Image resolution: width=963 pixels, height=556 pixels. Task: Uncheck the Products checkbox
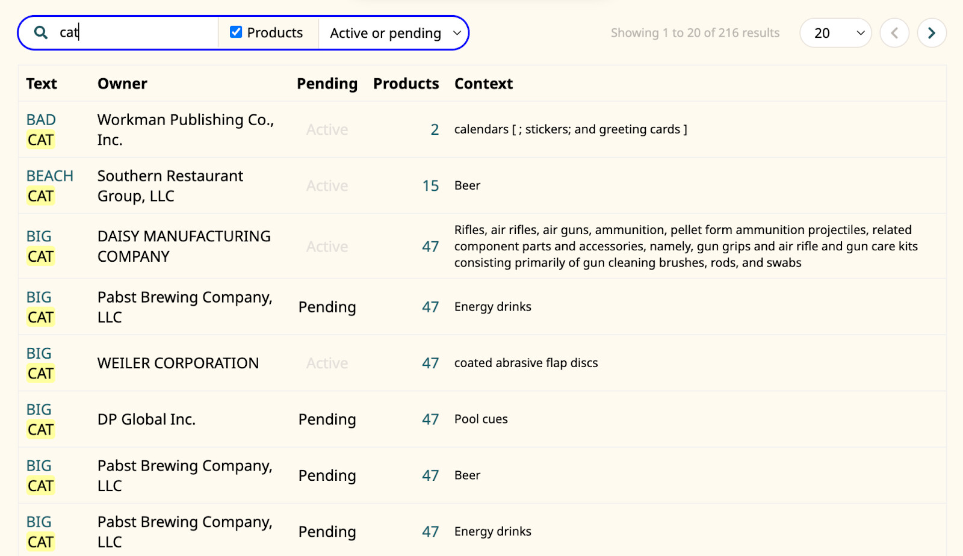tap(236, 32)
